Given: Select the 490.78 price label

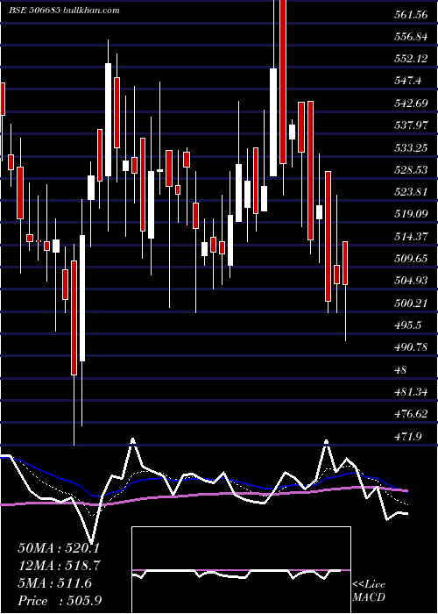Looking at the screenshot, I should [x=412, y=347].
